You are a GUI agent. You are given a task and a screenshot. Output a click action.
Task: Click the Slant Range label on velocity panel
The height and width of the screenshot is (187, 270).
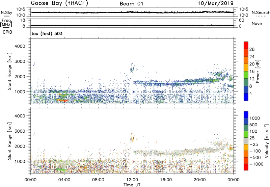point(9,141)
